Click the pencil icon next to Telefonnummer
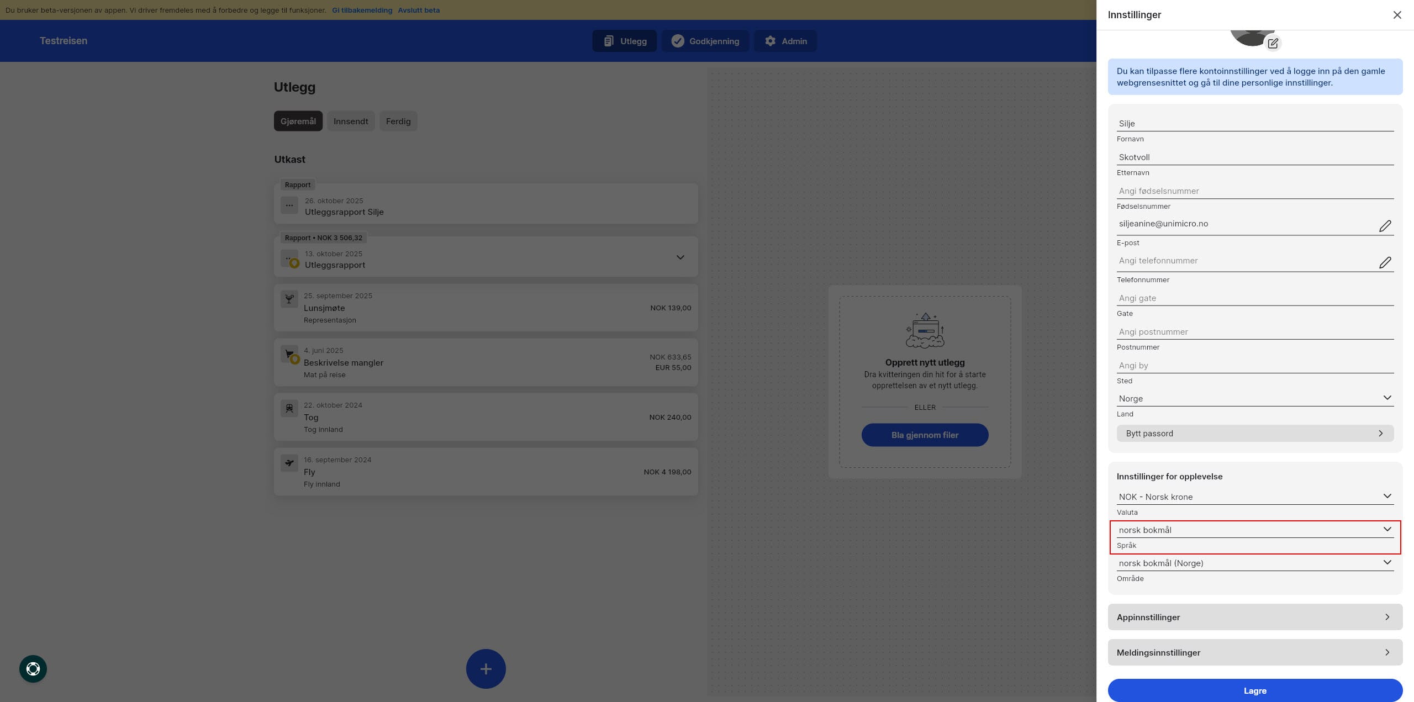The width and height of the screenshot is (1414, 702). point(1385,262)
